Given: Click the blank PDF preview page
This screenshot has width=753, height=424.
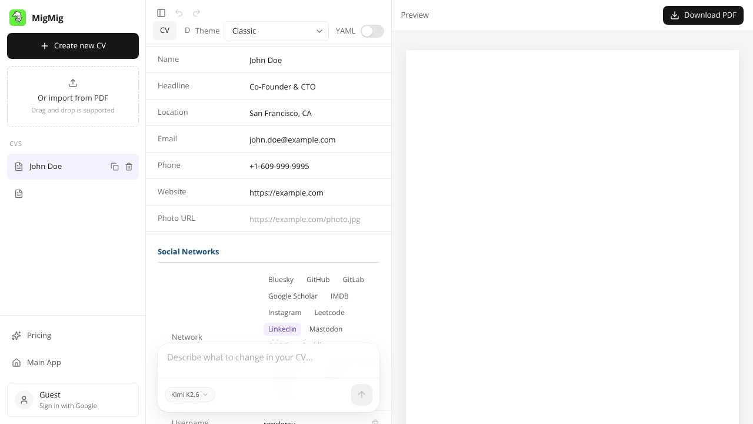Looking at the screenshot, I should [x=572, y=237].
